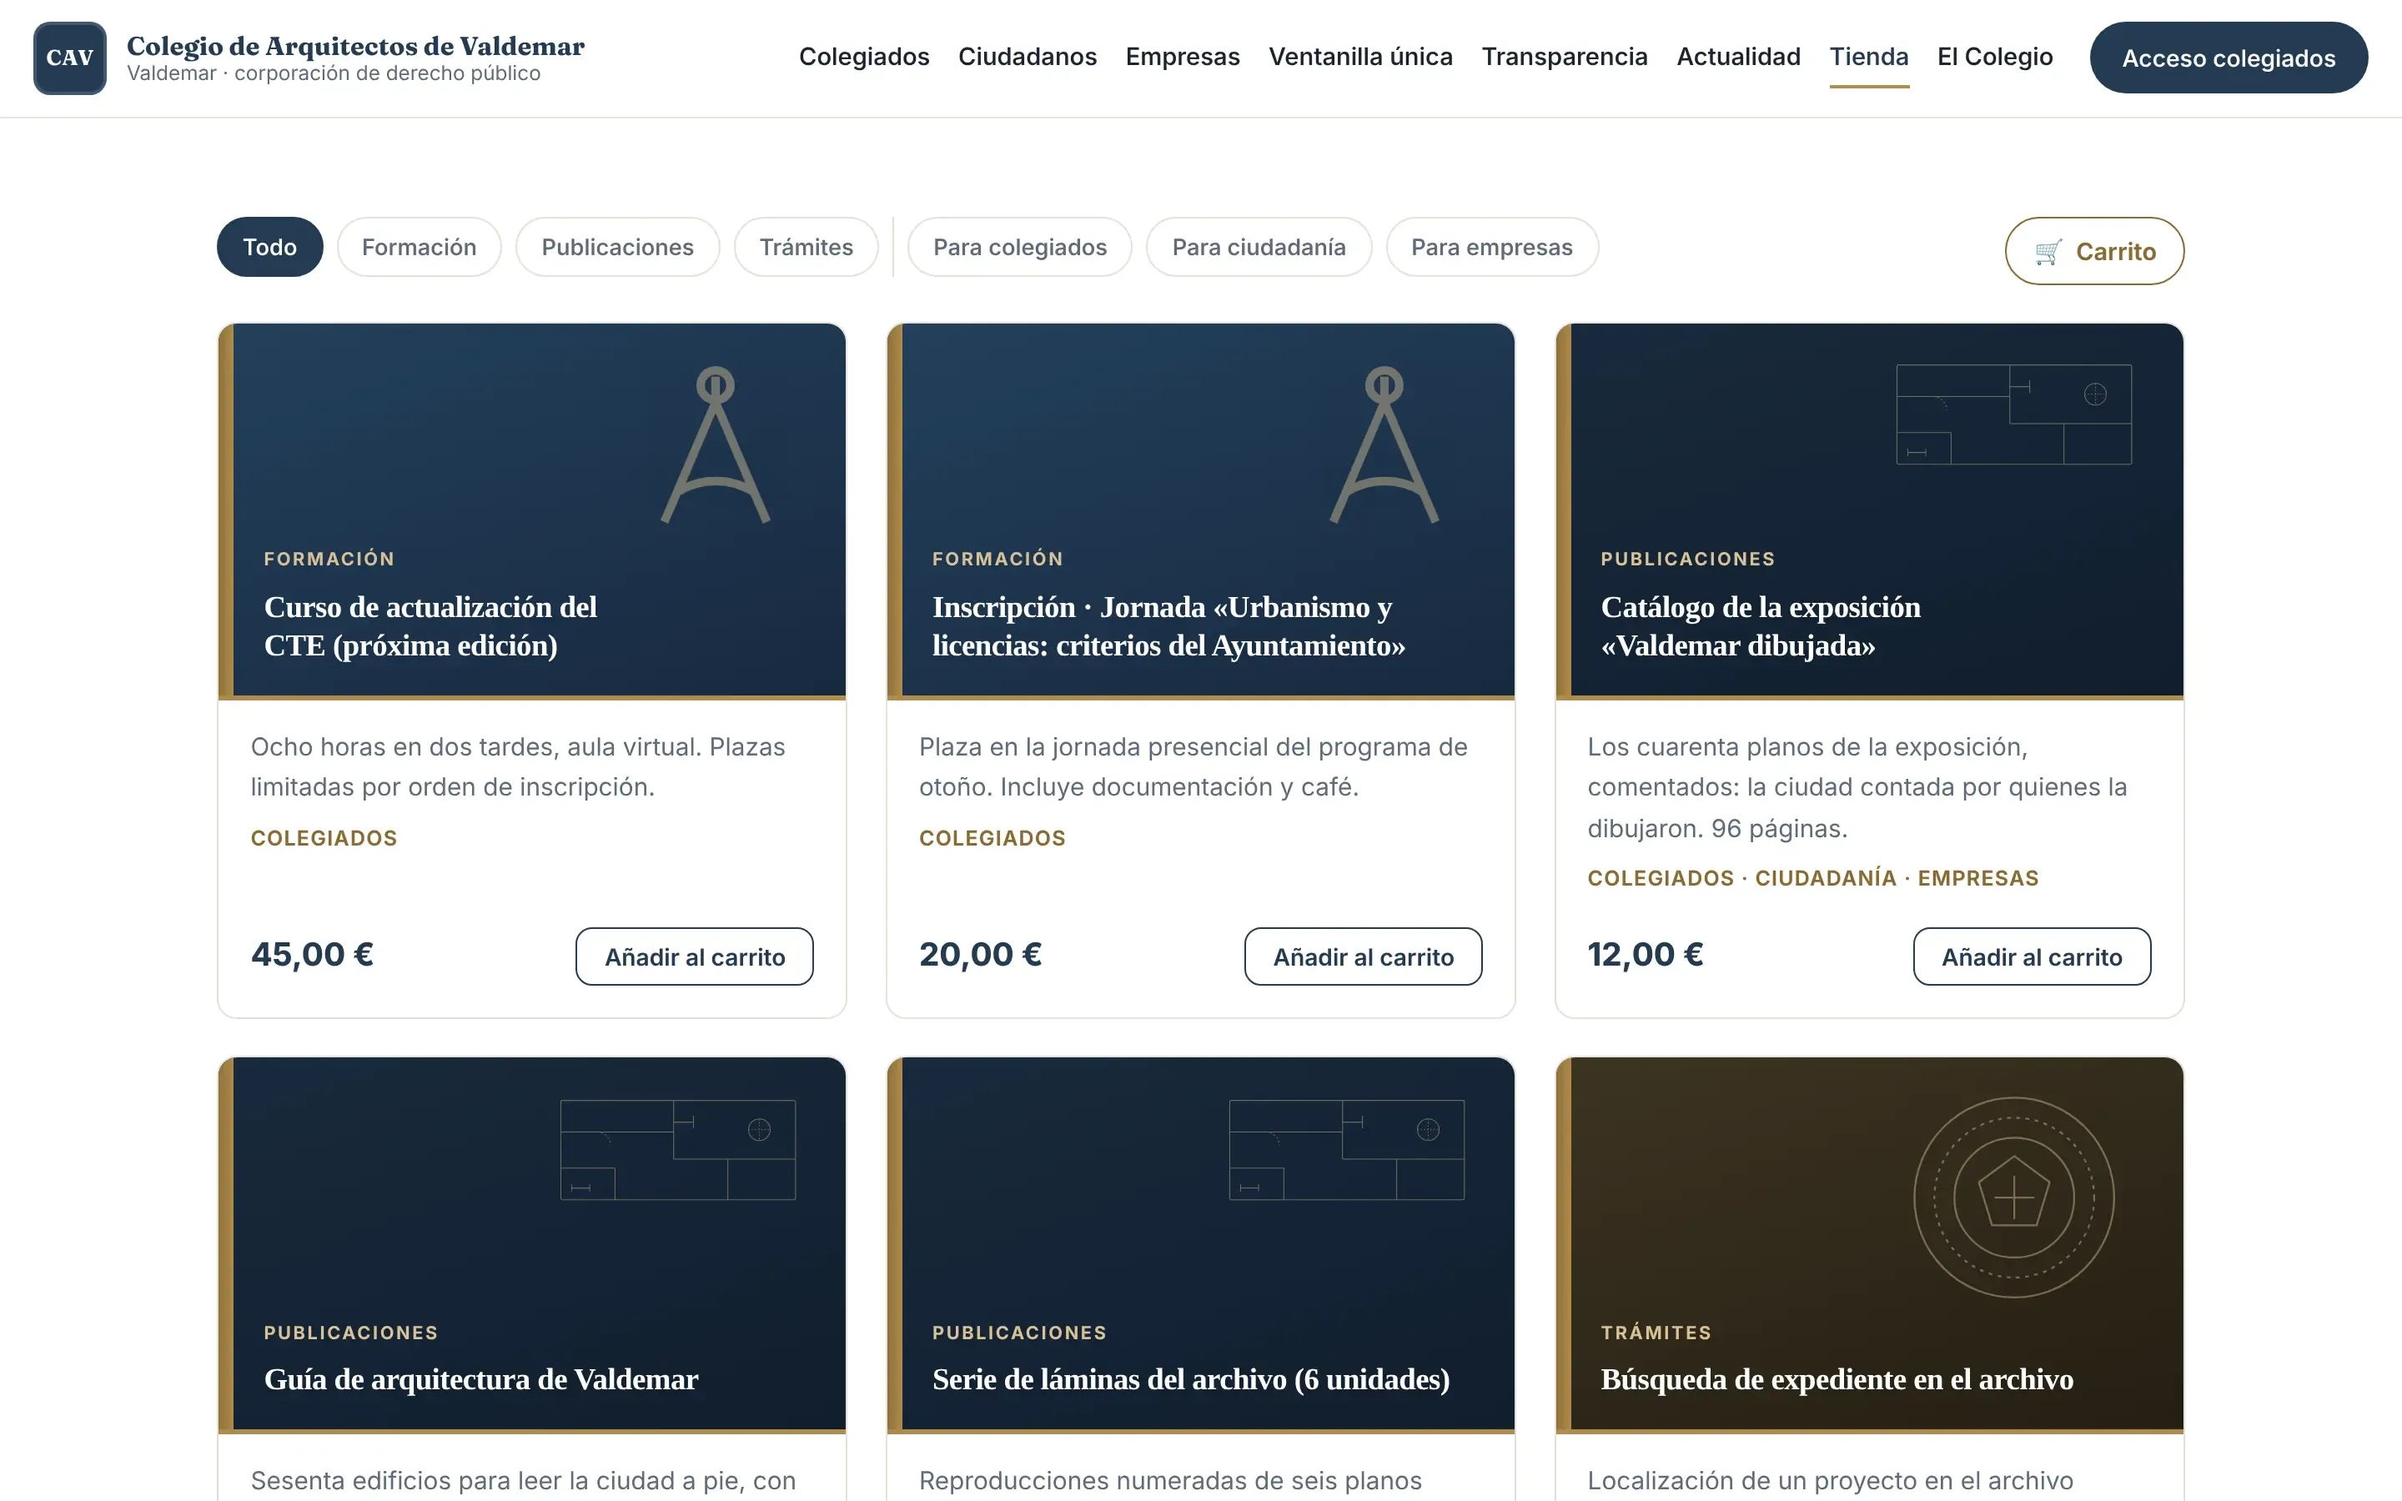The image size is (2402, 1501).
Task: Click the 45,00 € price
Action: [x=312, y=954]
